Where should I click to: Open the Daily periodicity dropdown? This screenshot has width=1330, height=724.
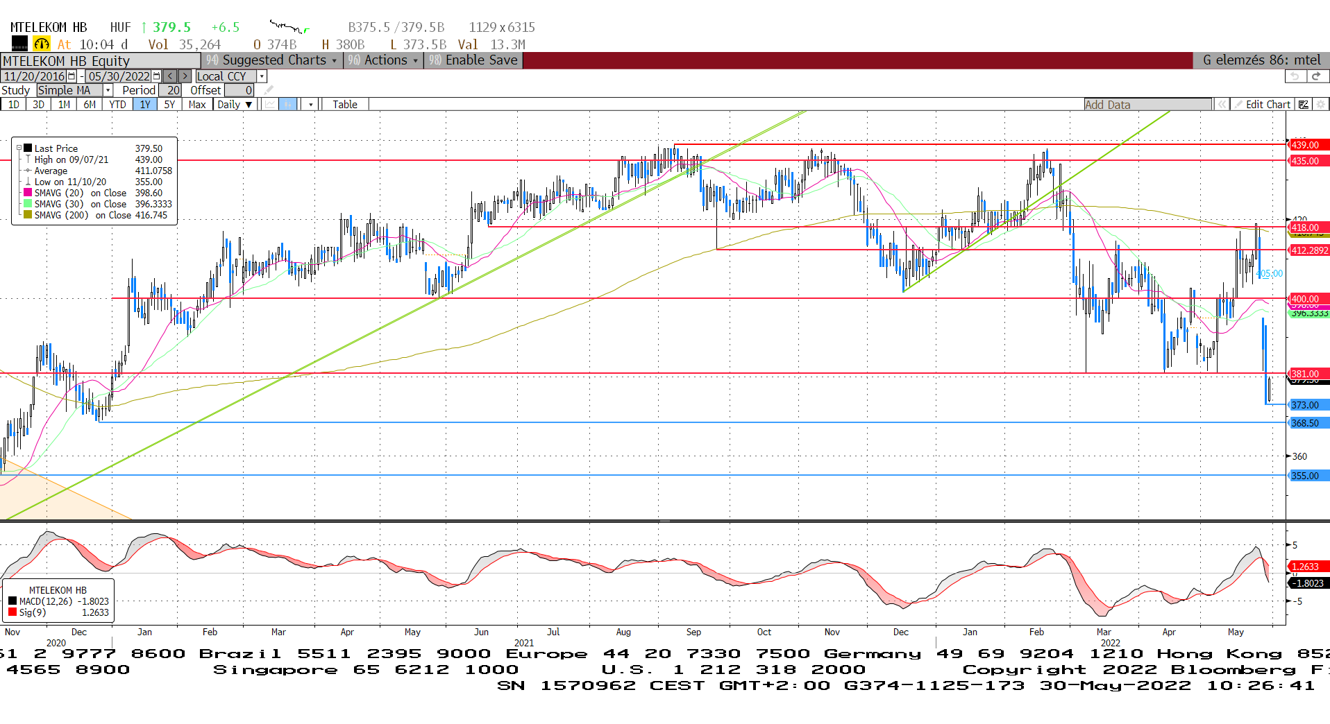234,104
